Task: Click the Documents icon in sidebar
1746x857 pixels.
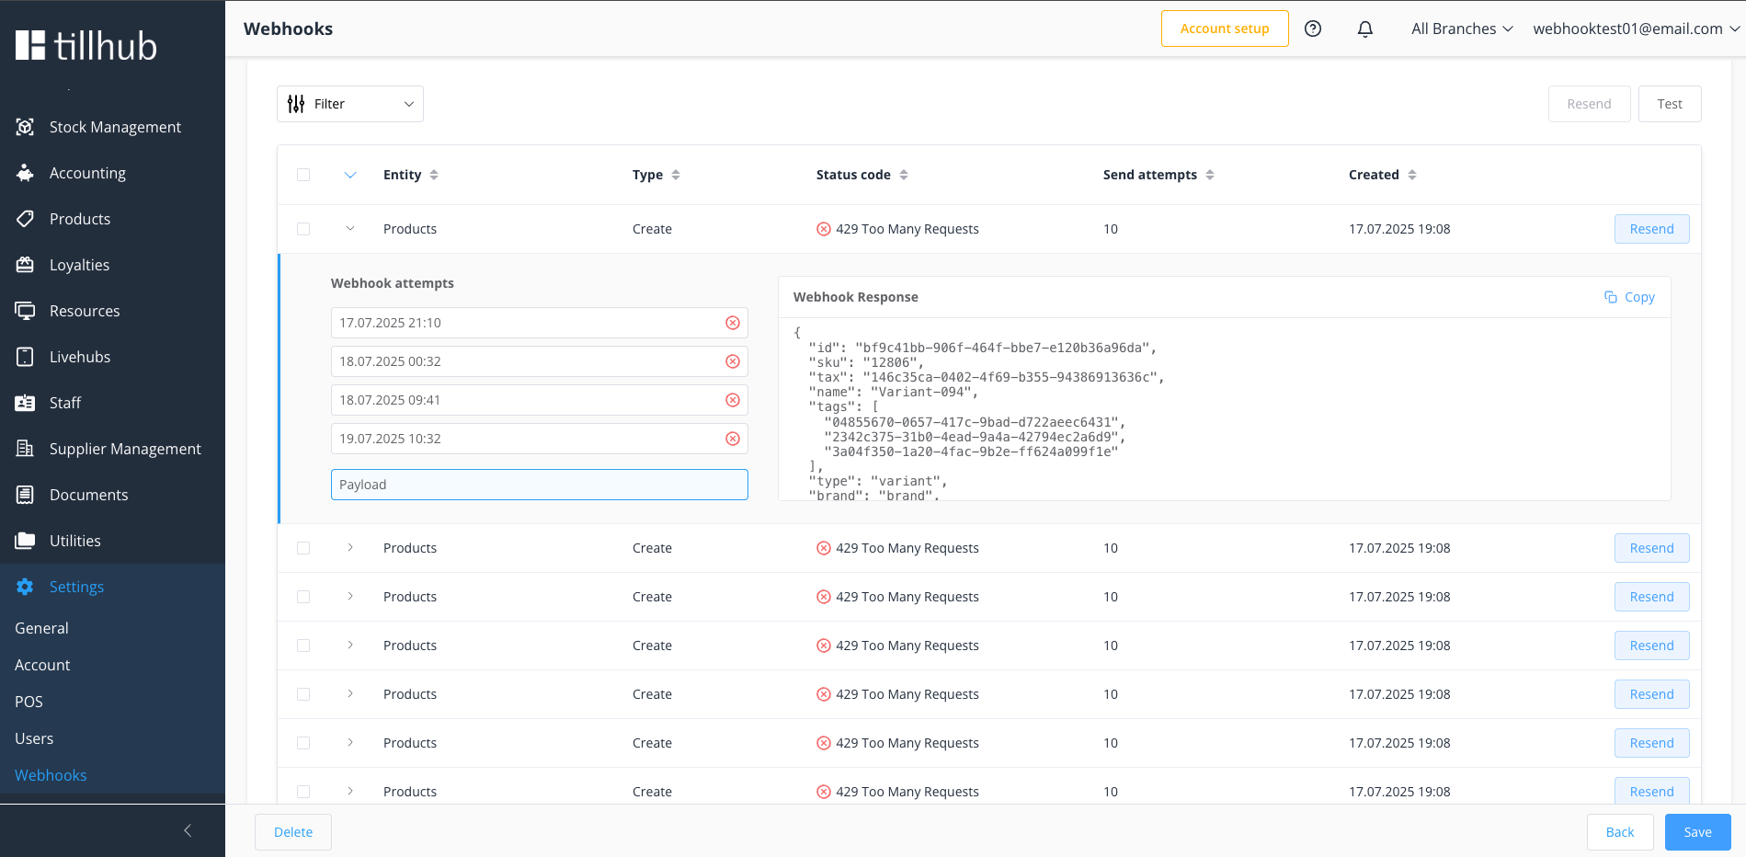Action: point(26,495)
